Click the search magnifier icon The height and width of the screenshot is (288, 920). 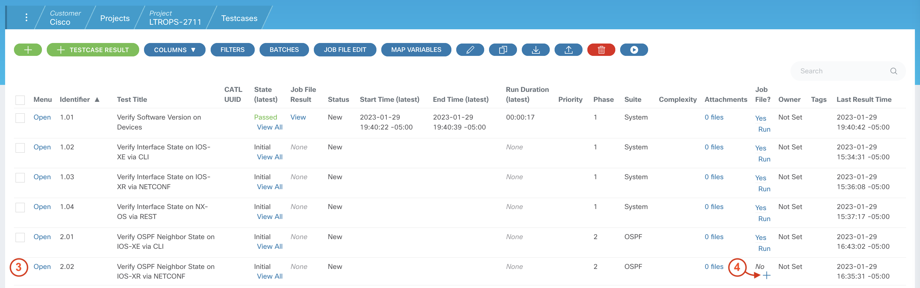point(894,71)
